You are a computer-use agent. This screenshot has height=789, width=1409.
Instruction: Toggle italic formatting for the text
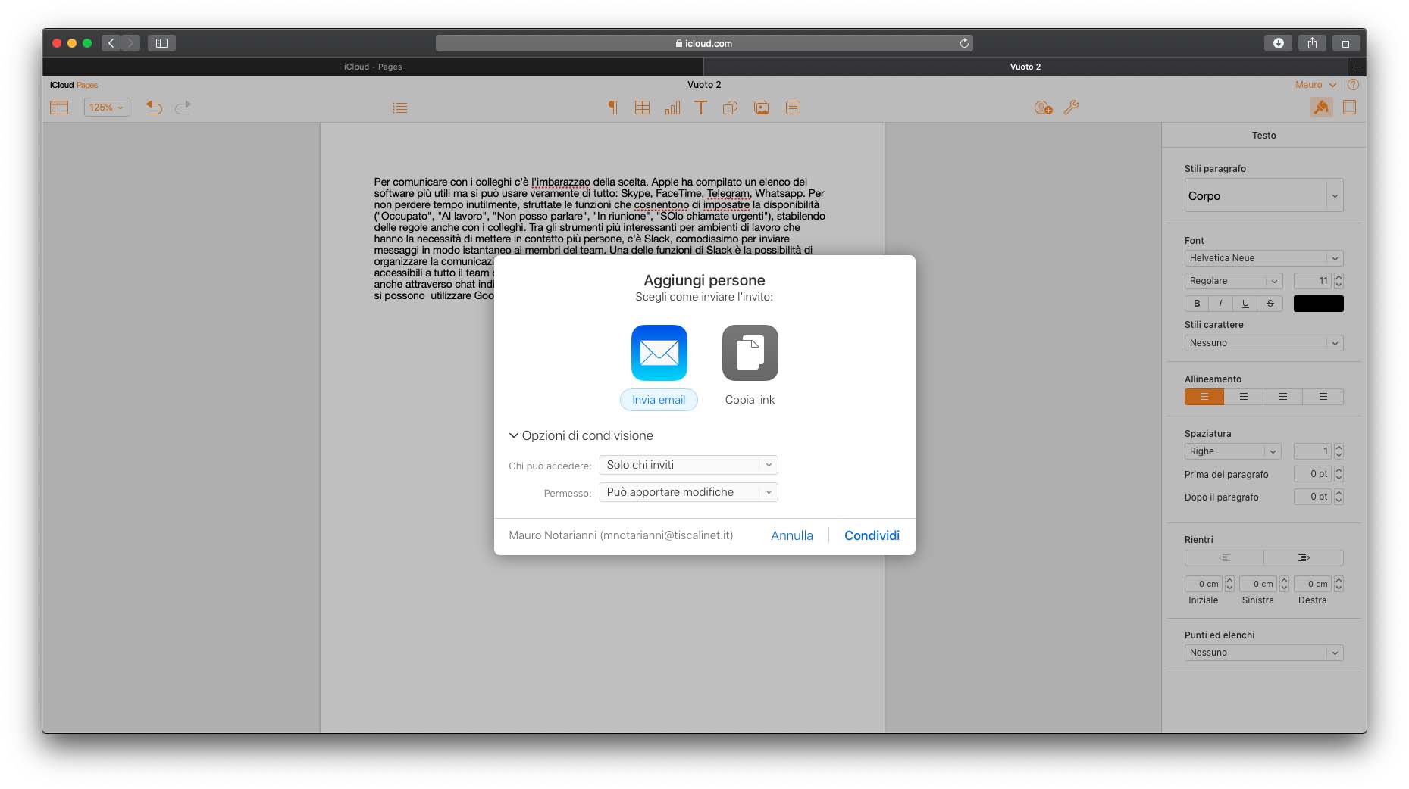pyautogui.click(x=1221, y=303)
